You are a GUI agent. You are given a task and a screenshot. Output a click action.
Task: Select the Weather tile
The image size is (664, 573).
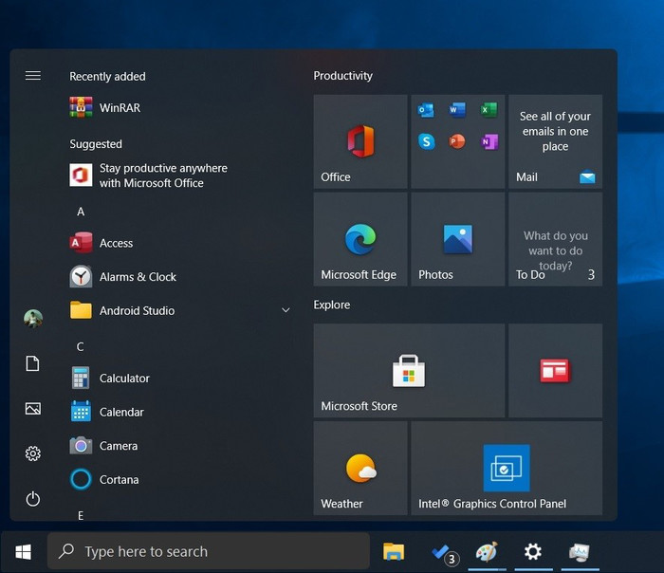(360, 469)
